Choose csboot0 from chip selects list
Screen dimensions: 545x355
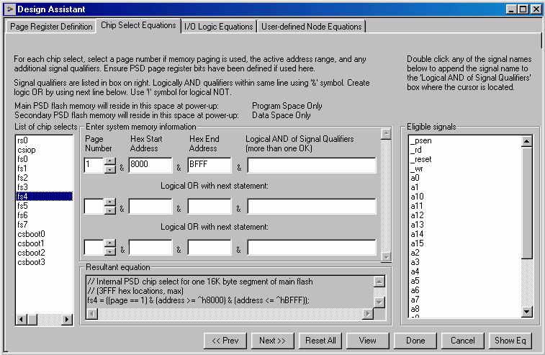point(31,234)
